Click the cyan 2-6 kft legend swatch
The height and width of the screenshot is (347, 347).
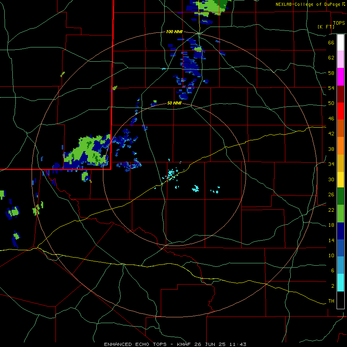340,283
